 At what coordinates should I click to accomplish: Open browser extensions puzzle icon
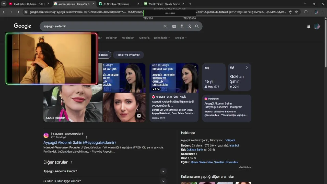(x=306, y=12)
